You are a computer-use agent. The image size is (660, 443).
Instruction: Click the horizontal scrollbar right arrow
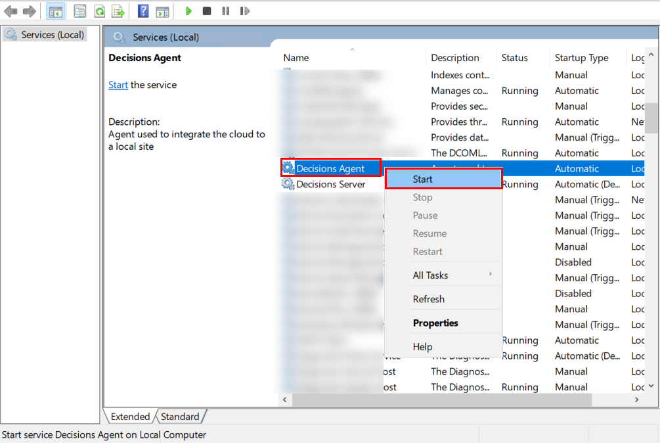pyautogui.click(x=637, y=400)
